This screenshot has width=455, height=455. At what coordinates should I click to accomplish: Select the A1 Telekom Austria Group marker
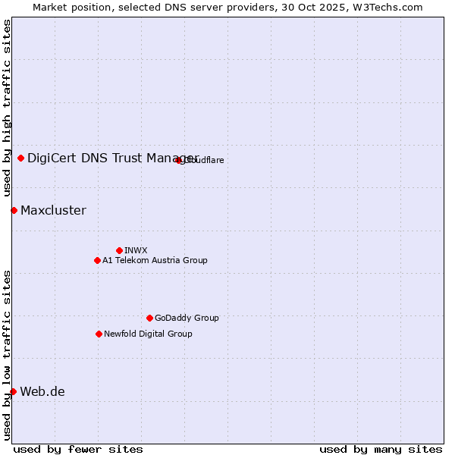coord(97,260)
